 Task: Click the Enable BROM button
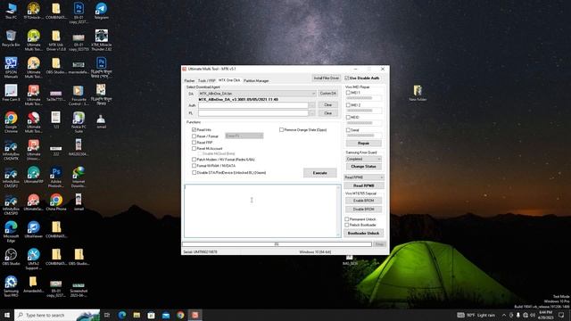[363, 201]
